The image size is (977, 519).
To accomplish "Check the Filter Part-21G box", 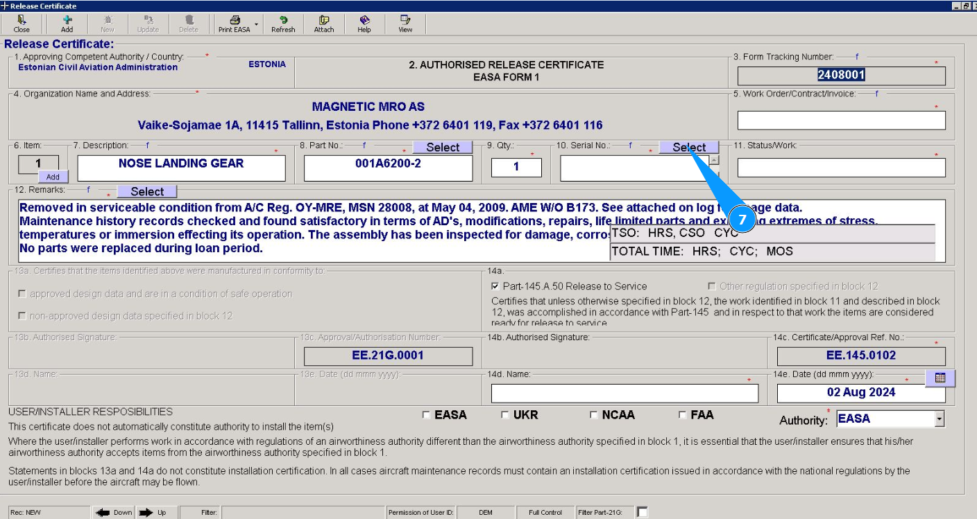I will (642, 512).
